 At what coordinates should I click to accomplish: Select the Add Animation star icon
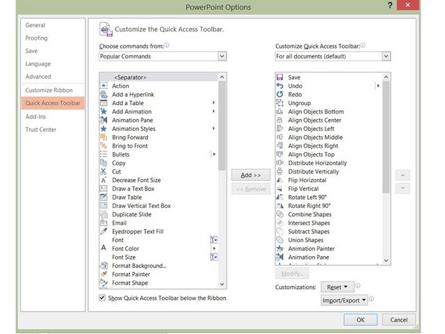click(104, 111)
